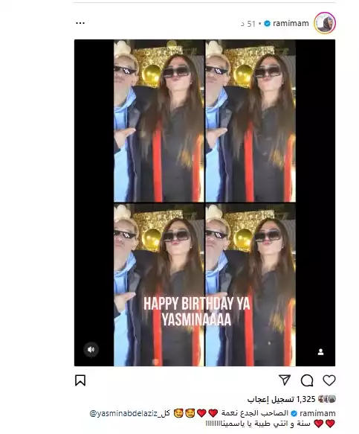Open ramimam username in post header
The width and height of the screenshot is (359, 434).
point(291,24)
